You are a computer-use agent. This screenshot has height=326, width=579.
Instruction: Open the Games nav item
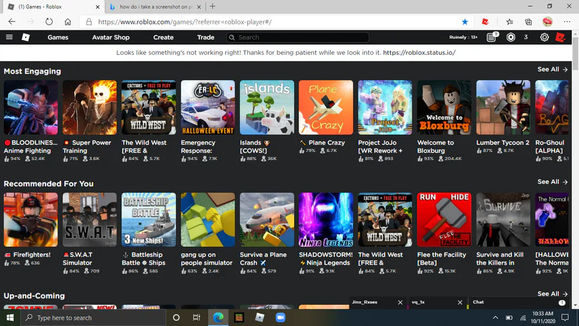(x=58, y=37)
